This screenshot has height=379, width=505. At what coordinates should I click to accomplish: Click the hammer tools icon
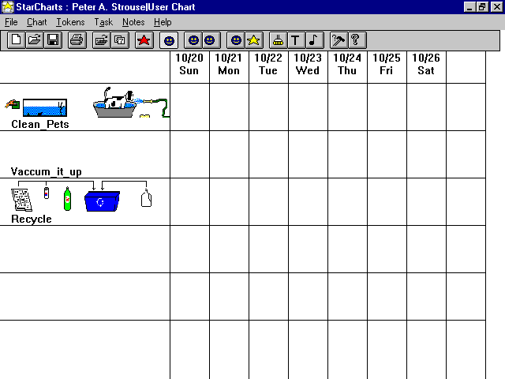(x=338, y=39)
